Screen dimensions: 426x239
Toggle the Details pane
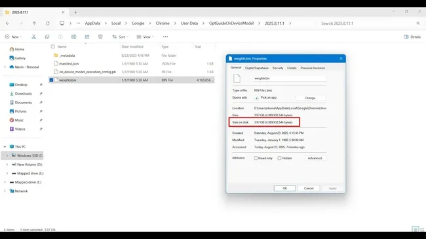click(412, 37)
